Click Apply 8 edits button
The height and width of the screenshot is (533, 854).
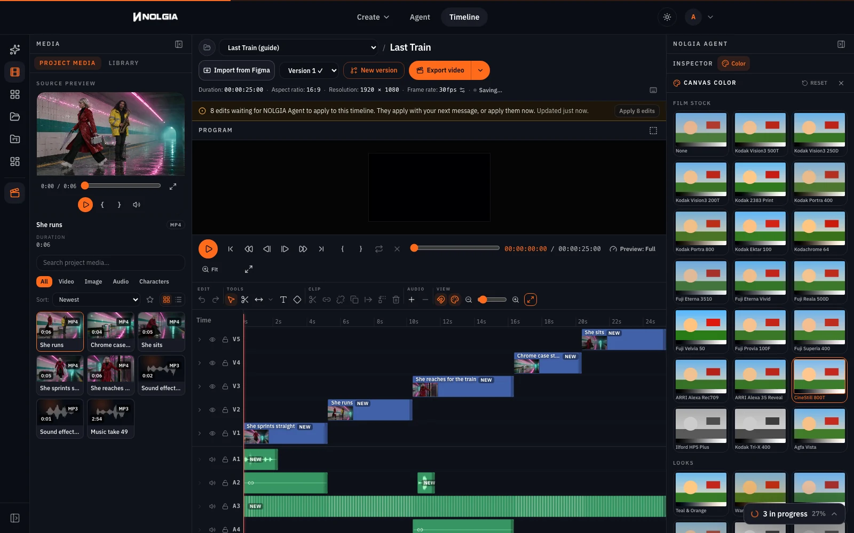point(637,111)
